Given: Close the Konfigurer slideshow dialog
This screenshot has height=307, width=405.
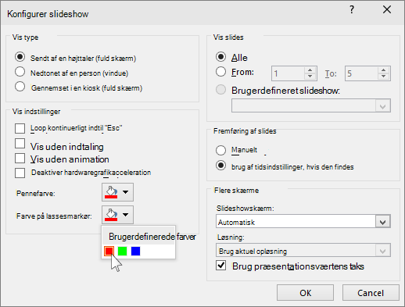Looking at the screenshot, I should pyautogui.click(x=387, y=10).
